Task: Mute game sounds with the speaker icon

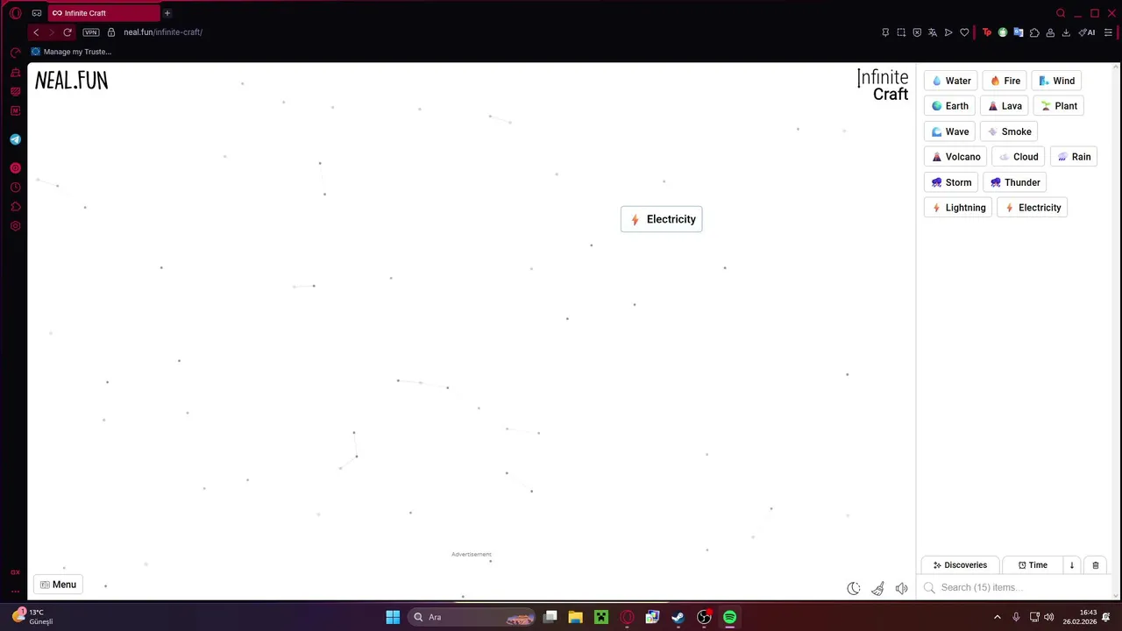Action: (x=901, y=588)
